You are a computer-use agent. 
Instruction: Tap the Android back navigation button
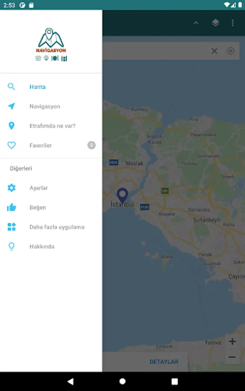tap(70, 381)
